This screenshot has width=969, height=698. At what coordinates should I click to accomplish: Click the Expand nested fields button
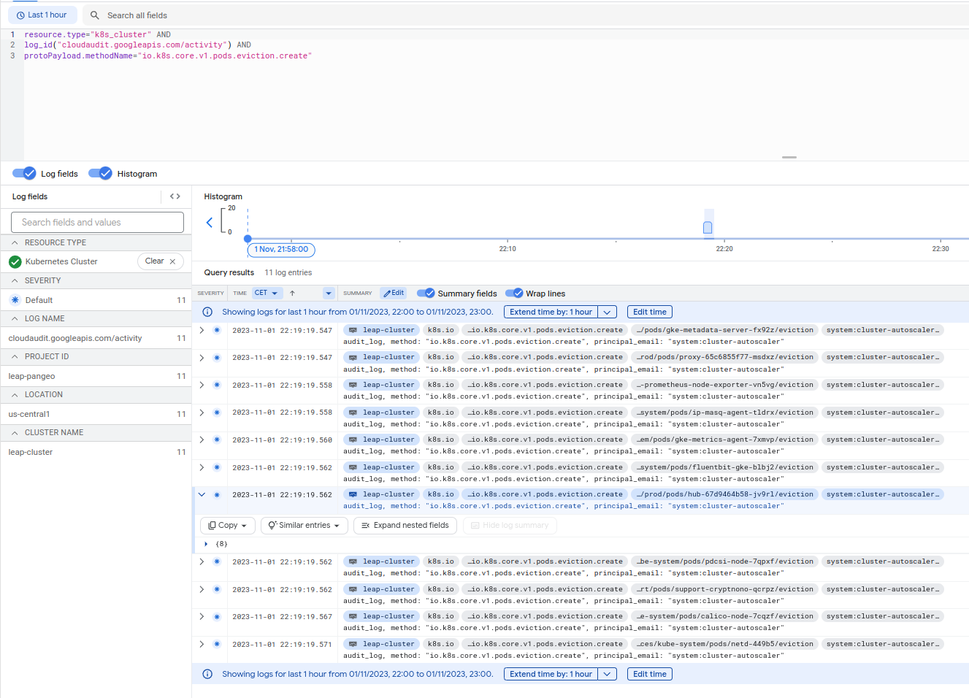[405, 525]
